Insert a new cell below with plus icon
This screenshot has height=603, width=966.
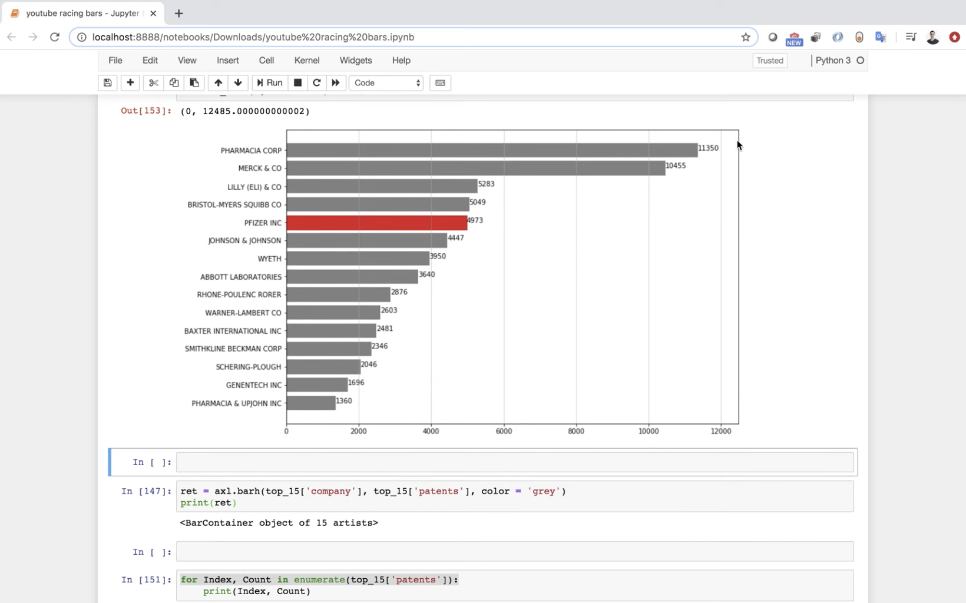click(x=130, y=83)
